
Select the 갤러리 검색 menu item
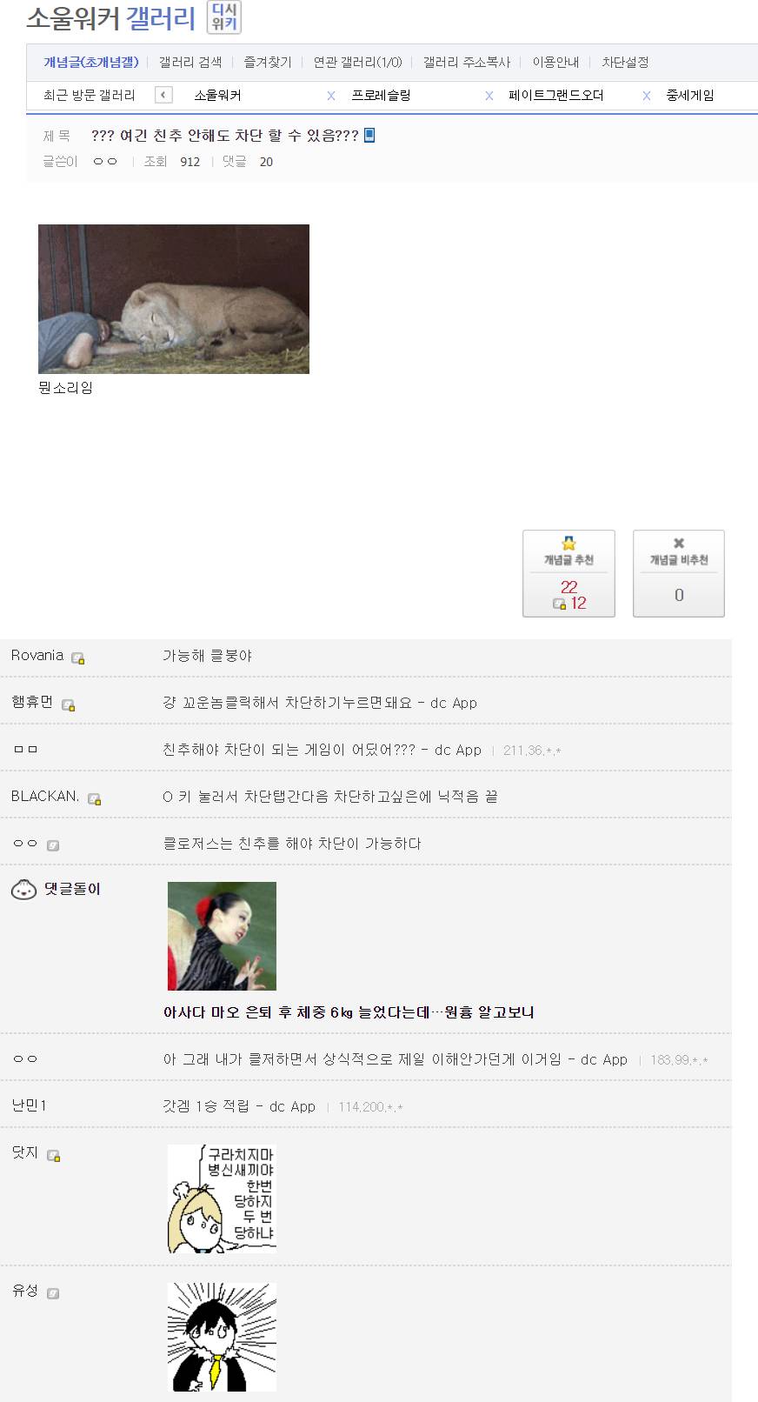click(190, 63)
